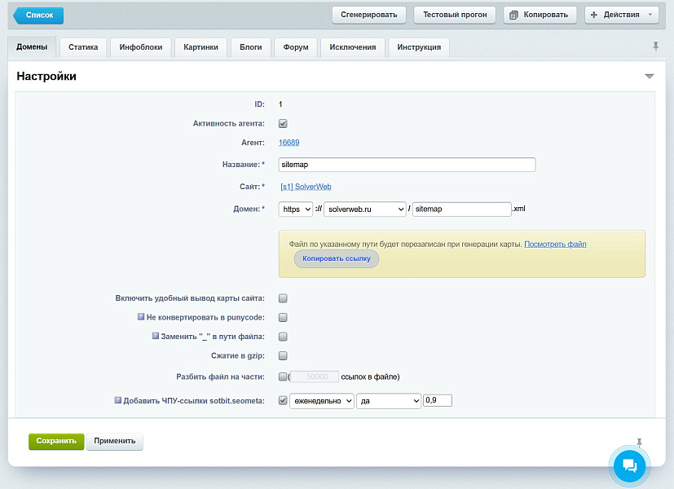Image resolution: width=674 pixels, height=489 pixels.
Task: Open agent link 16689
Action: point(289,143)
